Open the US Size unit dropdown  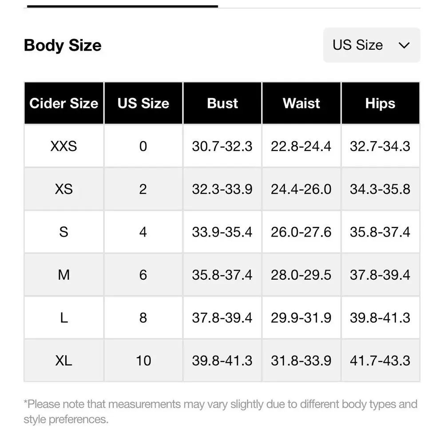371,45
